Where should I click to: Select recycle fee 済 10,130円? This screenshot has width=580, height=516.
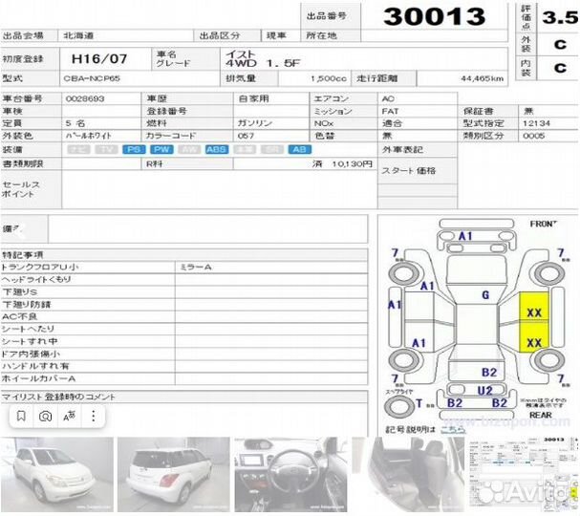pos(342,163)
